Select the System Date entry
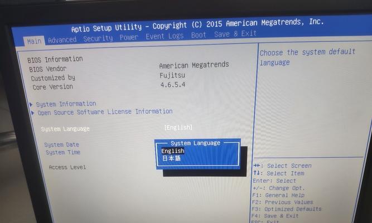This screenshot has width=372, height=223. [x=62, y=144]
